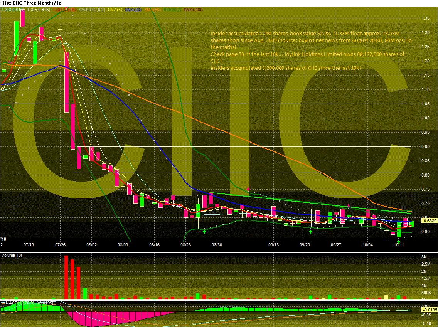Toggle the Volume [0] panel display
This screenshot has height=328, width=438.
12,255
